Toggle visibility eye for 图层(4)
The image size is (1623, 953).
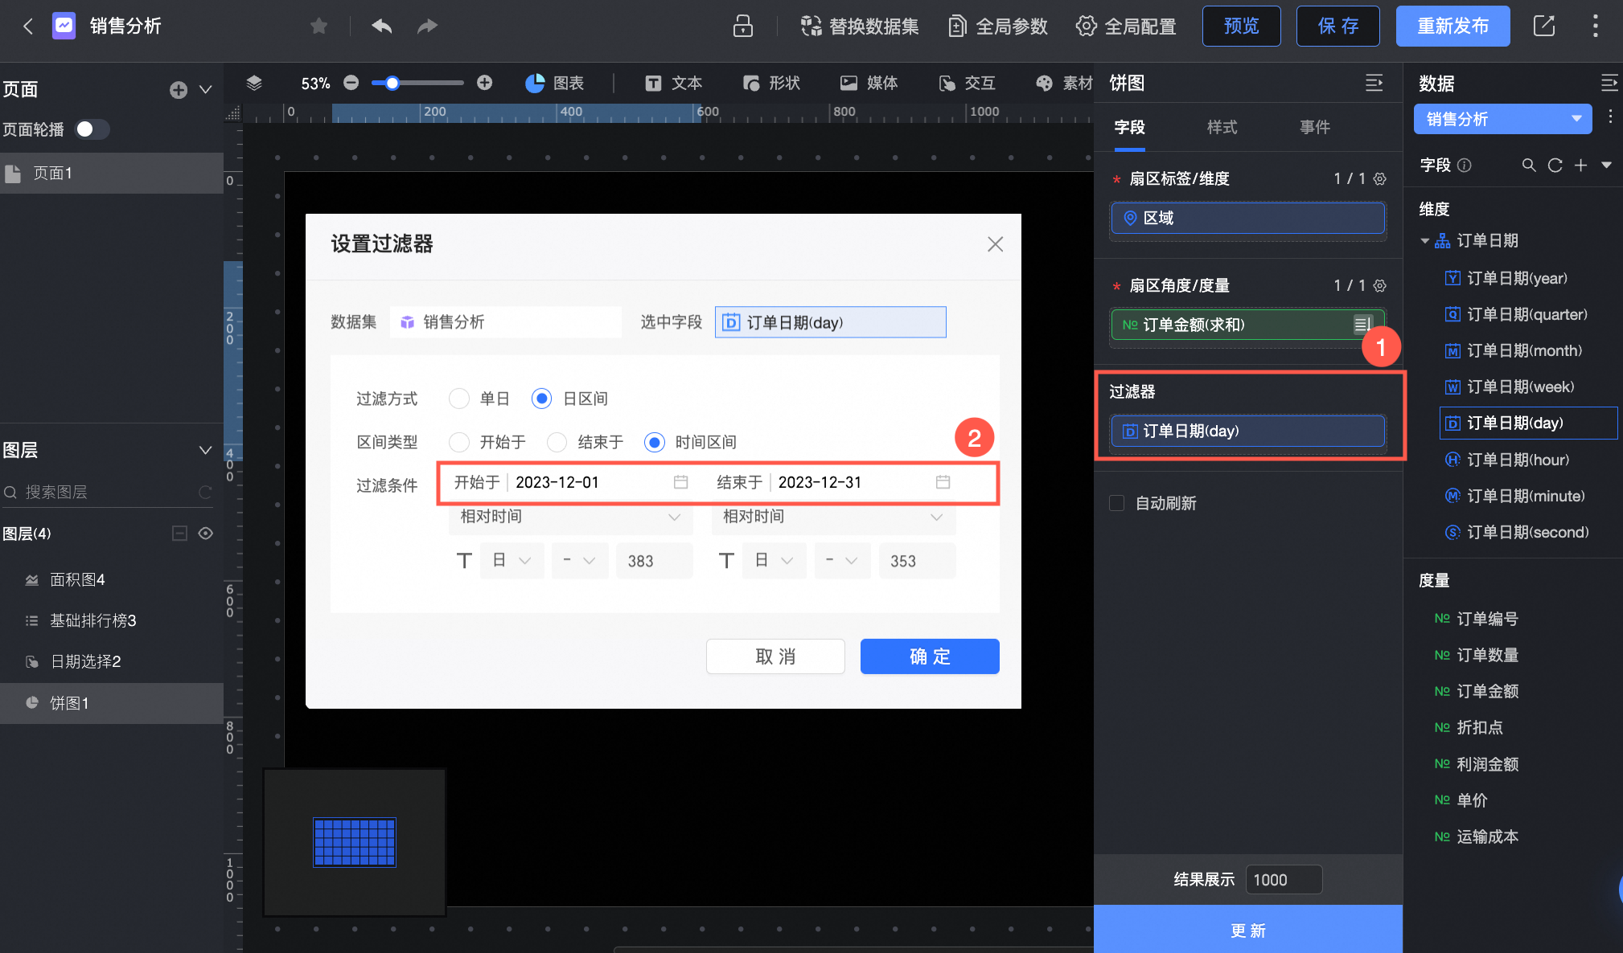click(x=206, y=534)
